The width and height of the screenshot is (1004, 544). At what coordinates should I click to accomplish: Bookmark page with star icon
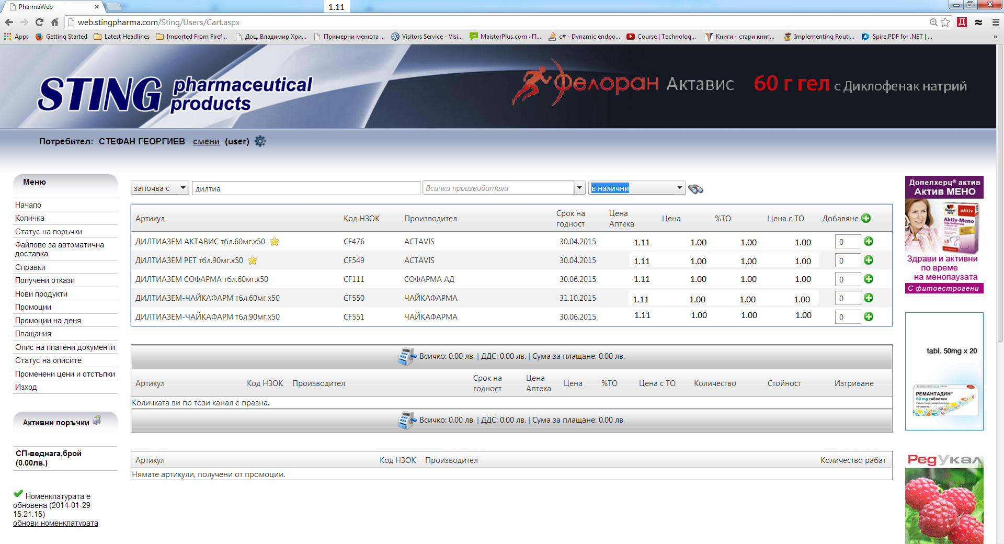945,22
